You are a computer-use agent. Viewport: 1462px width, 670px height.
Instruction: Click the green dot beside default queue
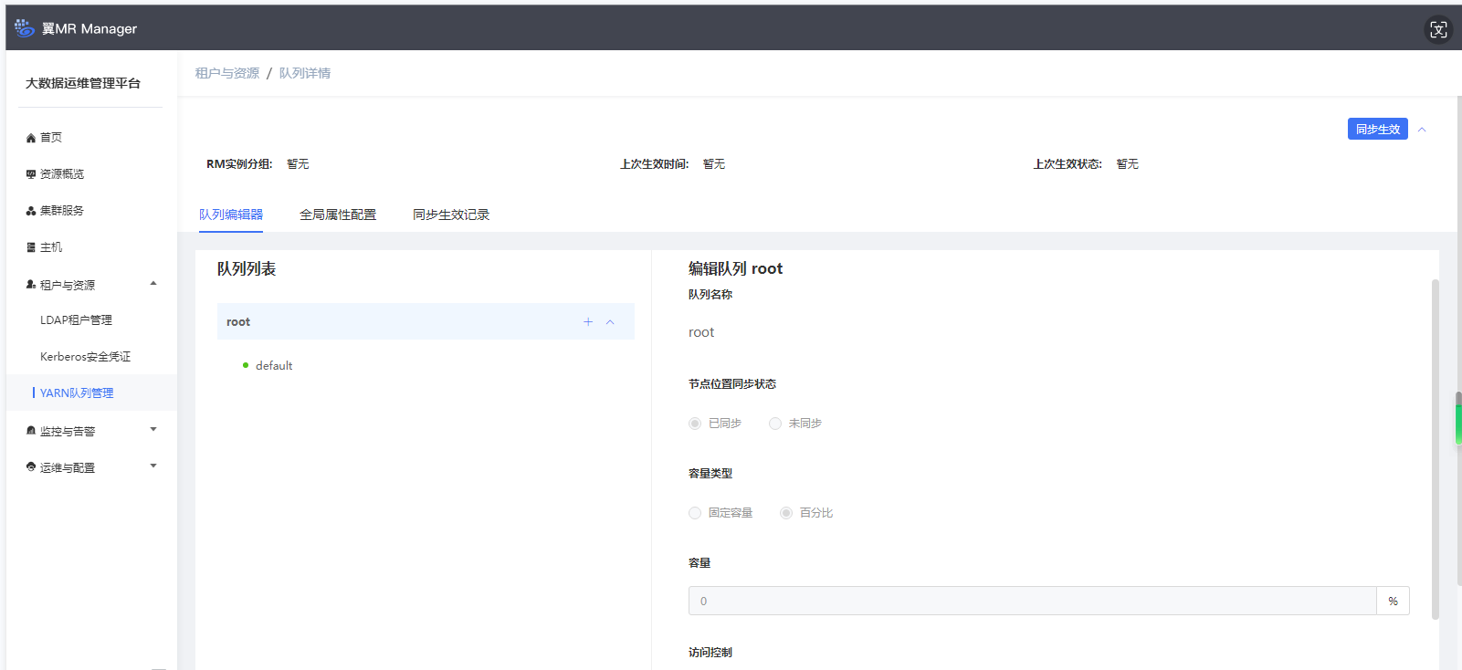click(246, 365)
